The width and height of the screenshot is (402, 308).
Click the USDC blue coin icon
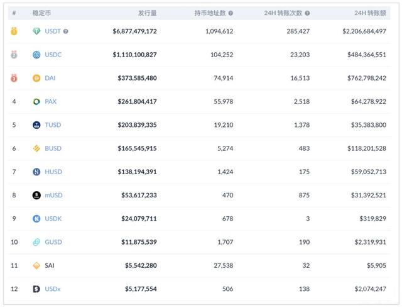coord(36,55)
